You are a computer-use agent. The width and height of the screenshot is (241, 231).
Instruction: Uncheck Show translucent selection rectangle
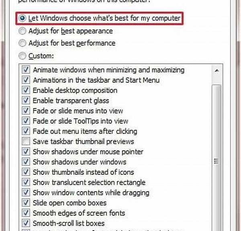click(x=26, y=182)
